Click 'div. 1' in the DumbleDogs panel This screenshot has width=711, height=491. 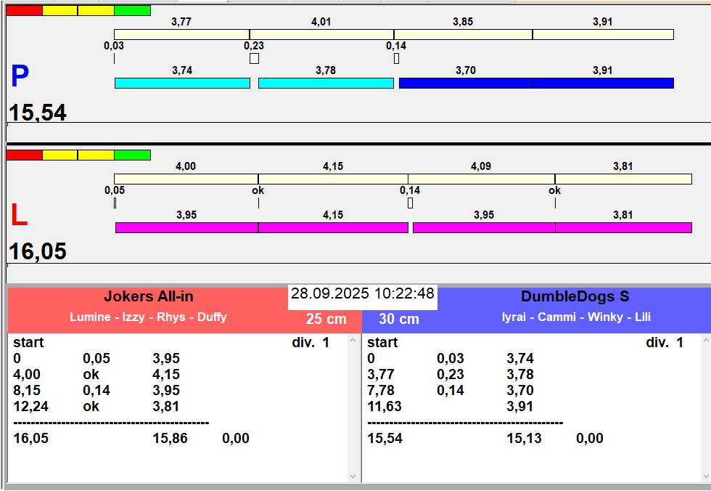pyautogui.click(x=665, y=342)
